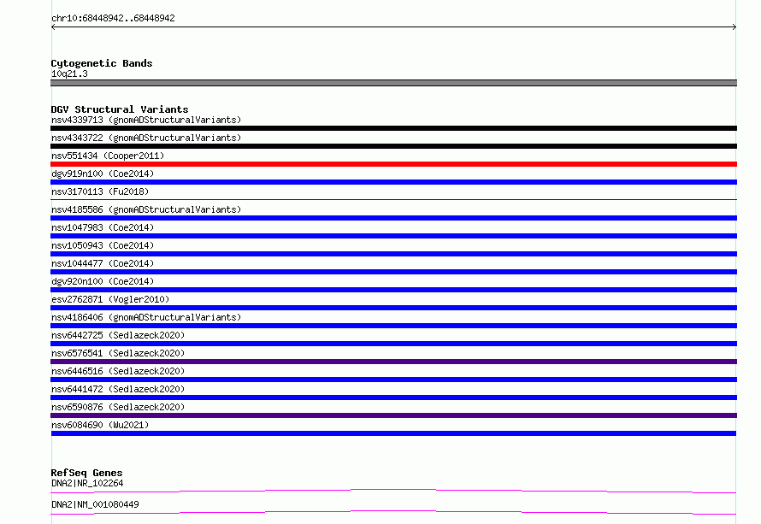The image size is (761, 524).
Task: Open variant nsv6441472 (Sedlazeck2020) label
Action: click(118, 389)
